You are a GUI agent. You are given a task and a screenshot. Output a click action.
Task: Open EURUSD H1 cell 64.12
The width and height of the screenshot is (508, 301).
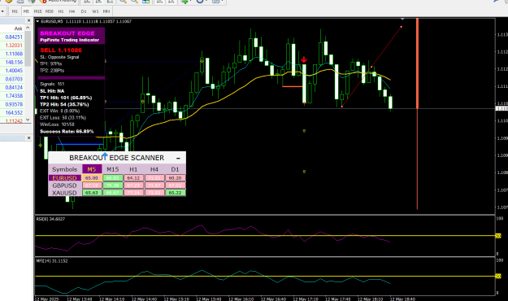click(x=133, y=178)
